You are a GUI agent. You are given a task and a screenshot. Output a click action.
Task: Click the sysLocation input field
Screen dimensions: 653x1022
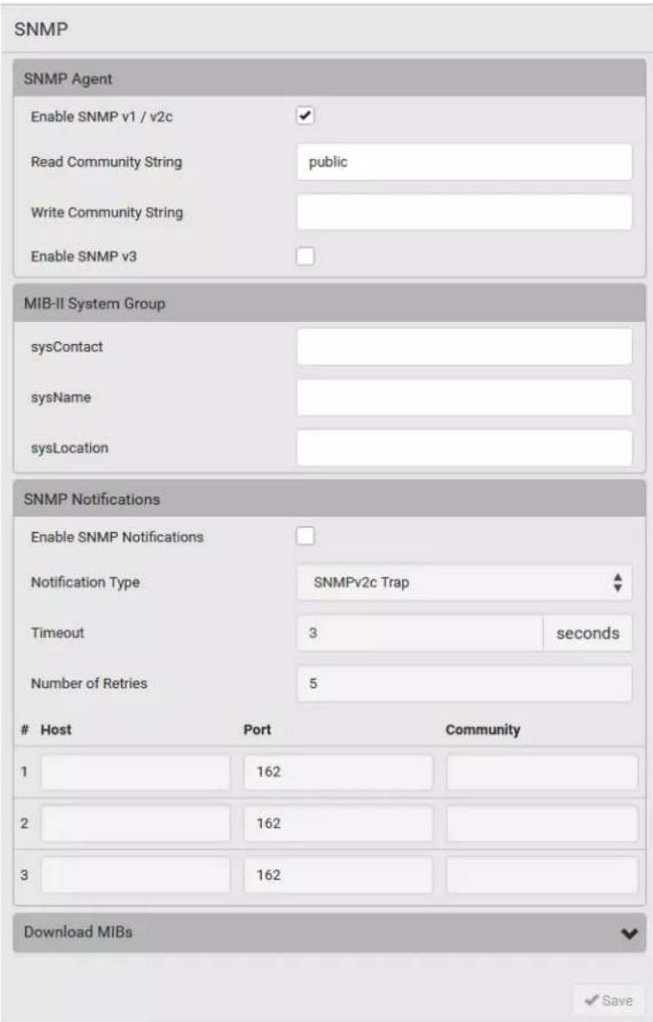click(465, 448)
